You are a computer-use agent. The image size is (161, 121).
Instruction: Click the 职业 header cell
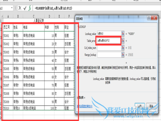69,27
